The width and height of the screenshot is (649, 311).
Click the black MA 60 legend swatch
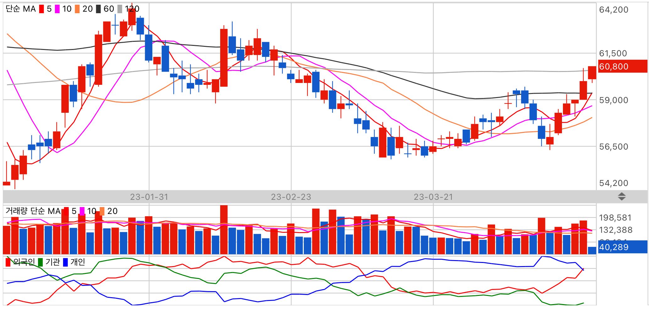click(x=98, y=9)
